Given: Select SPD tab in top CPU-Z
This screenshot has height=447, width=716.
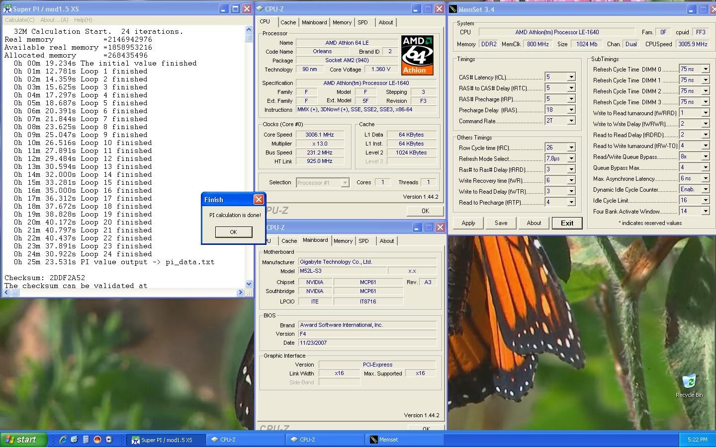Looking at the screenshot, I should (x=363, y=22).
